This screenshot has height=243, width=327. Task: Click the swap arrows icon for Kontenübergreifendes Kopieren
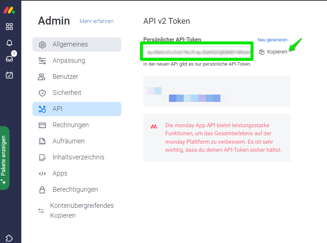[41, 211]
